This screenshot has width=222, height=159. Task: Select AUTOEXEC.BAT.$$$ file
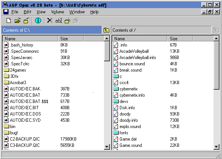[29, 101]
